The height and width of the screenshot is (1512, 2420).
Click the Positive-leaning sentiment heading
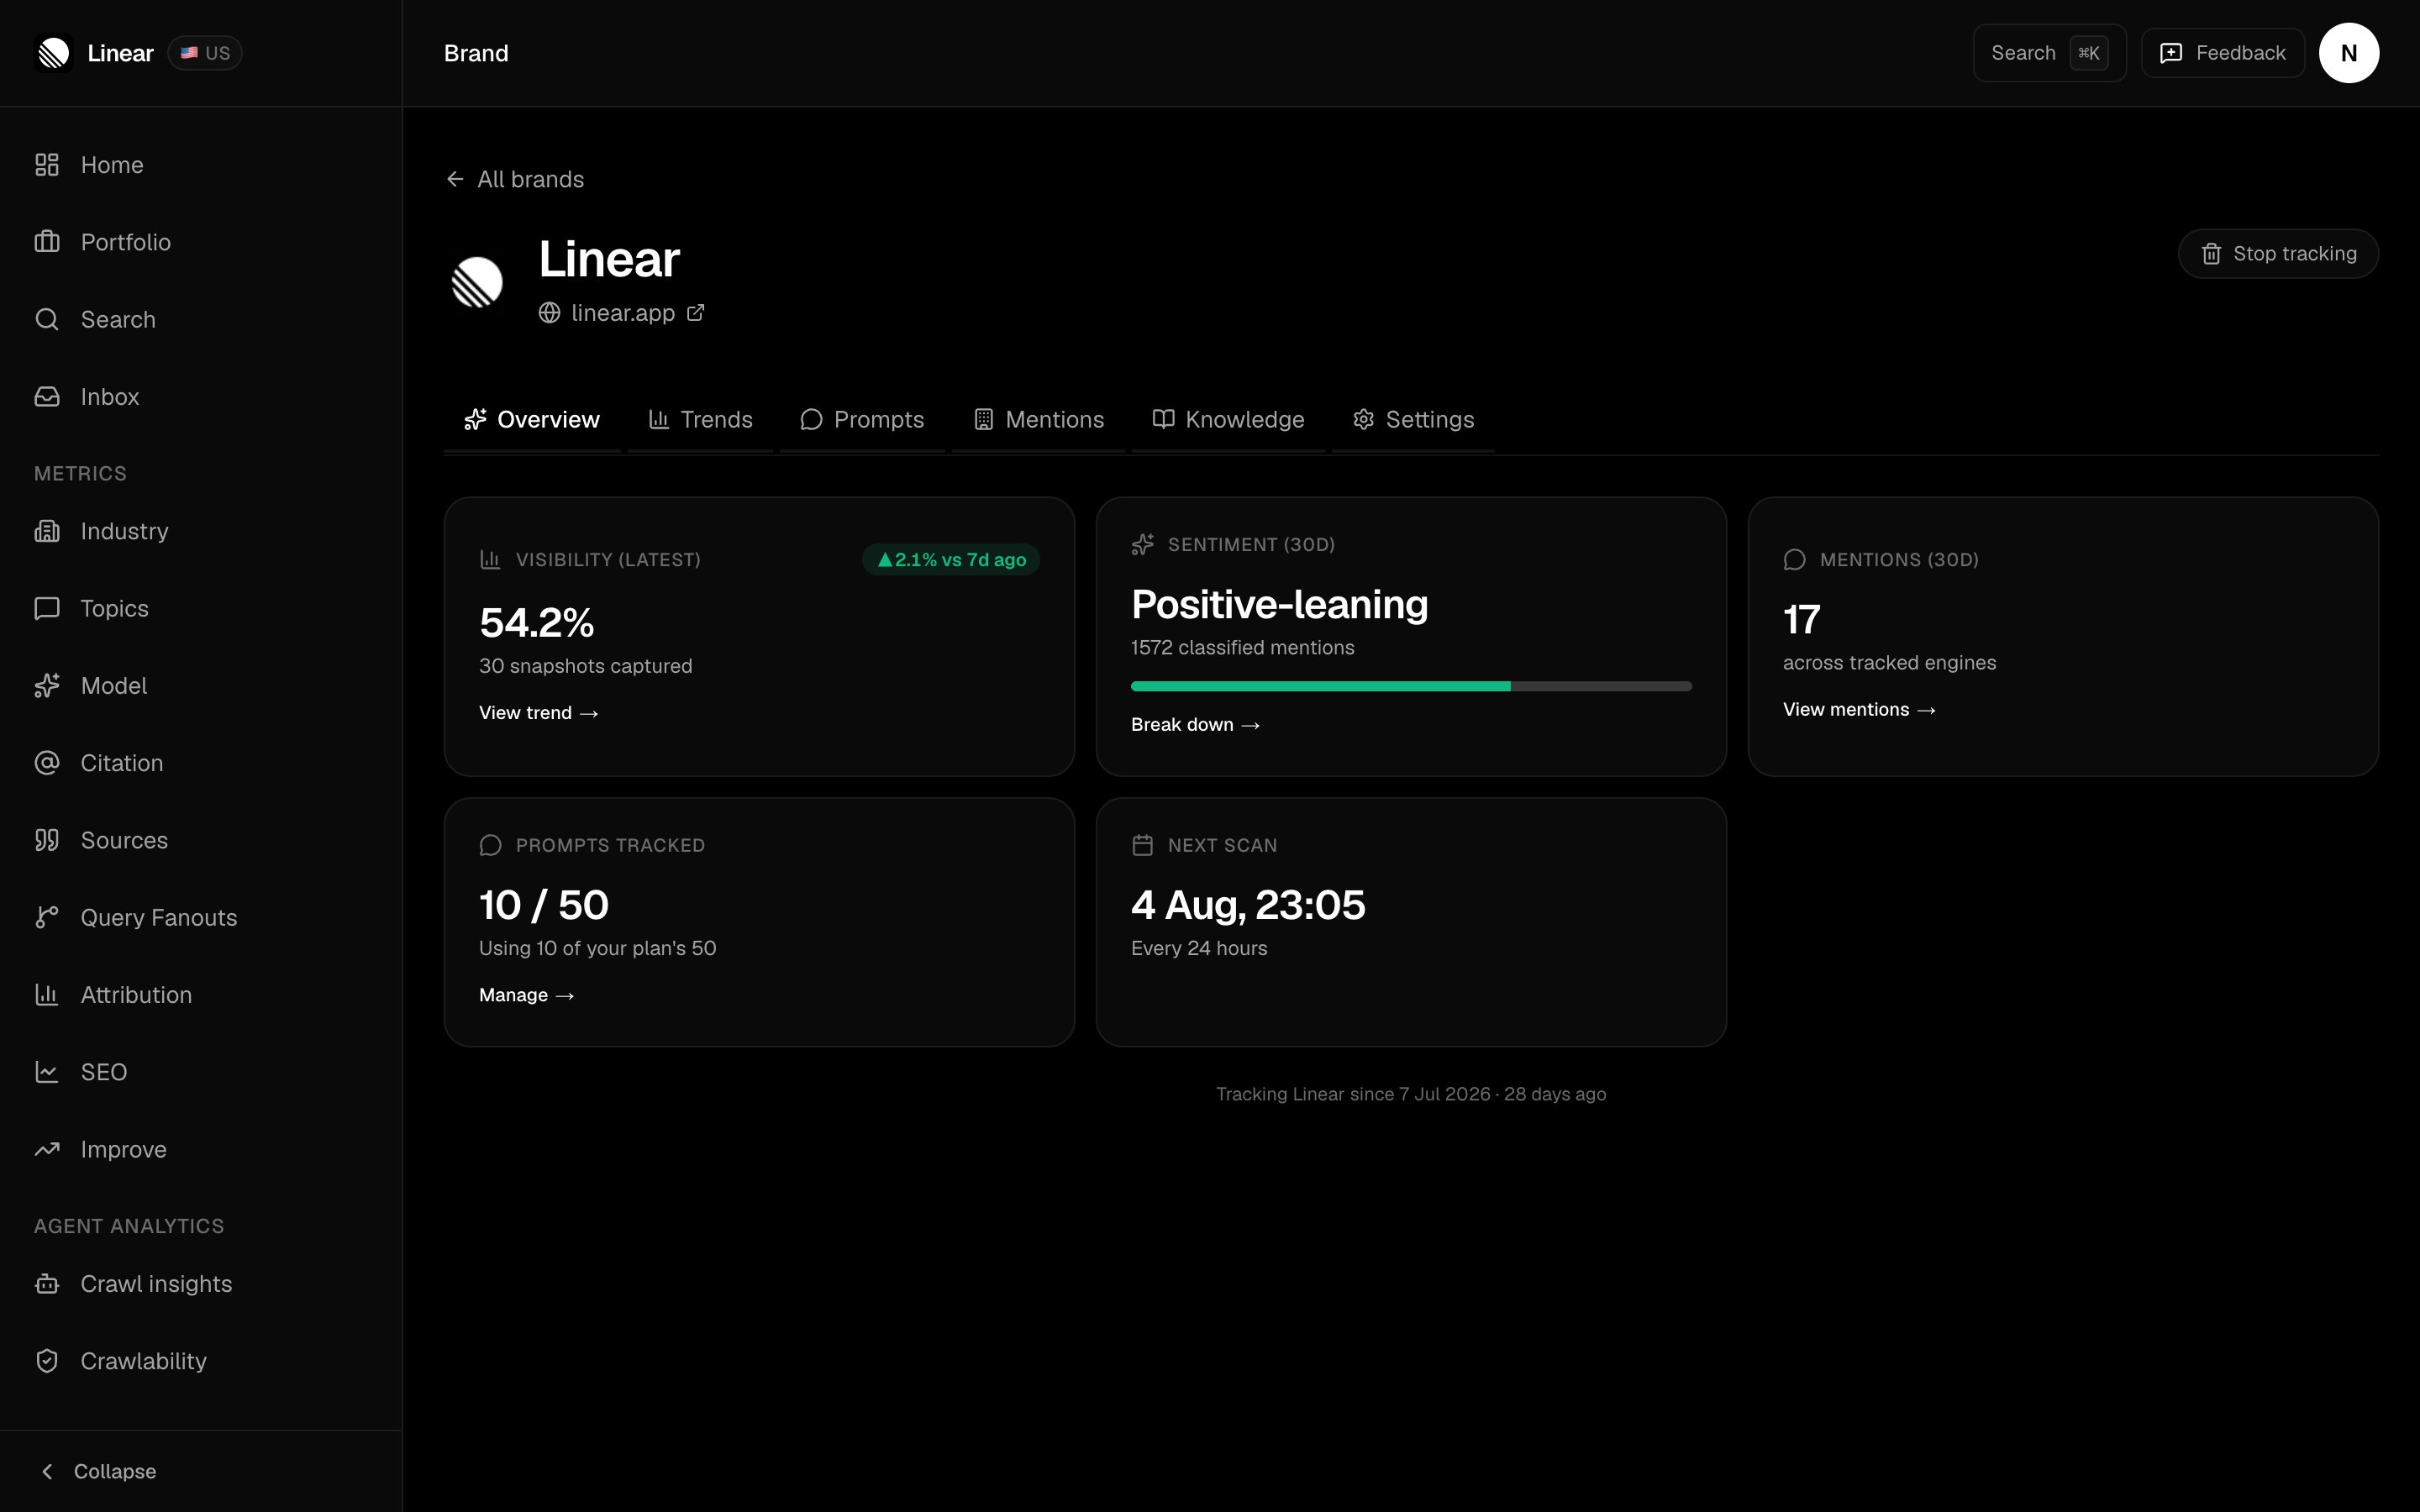click(1279, 605)
